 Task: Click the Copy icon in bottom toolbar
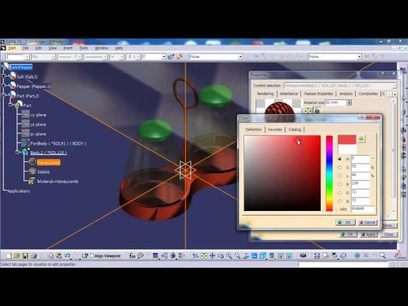[x=50, y=256]
